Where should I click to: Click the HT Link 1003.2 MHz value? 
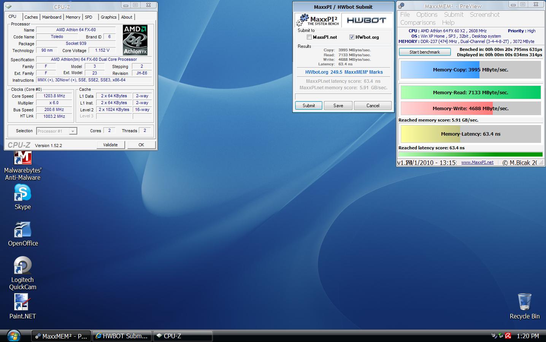[54, 117]
